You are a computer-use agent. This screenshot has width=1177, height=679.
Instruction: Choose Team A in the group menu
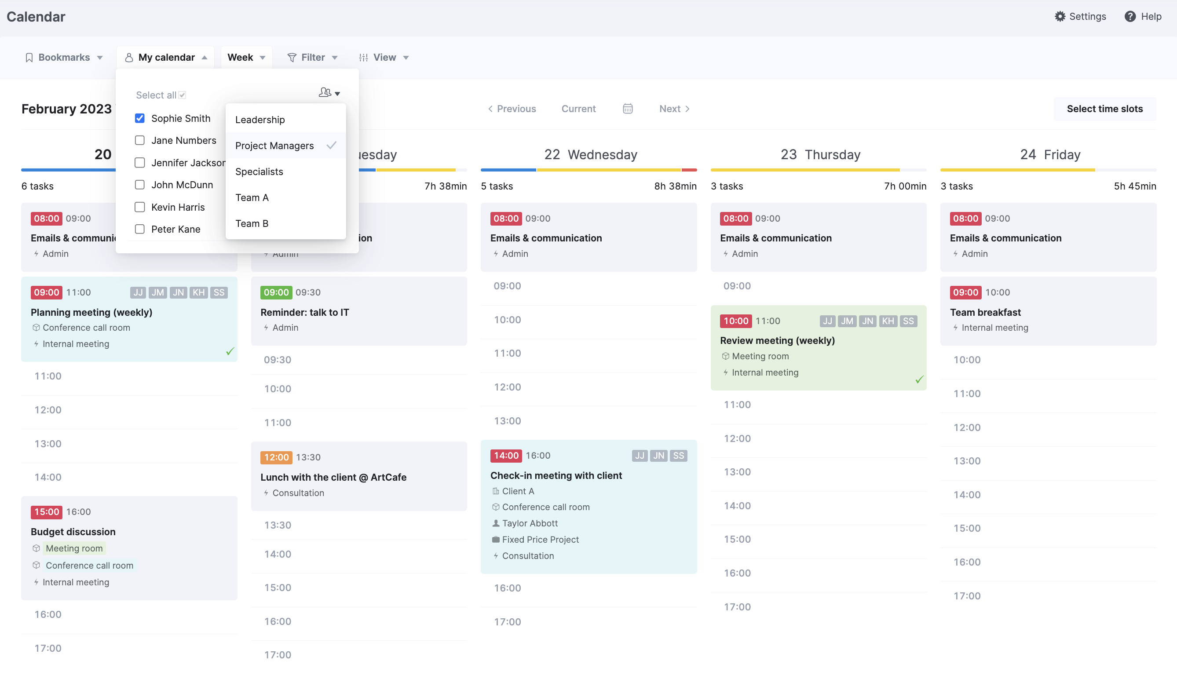[252, 198]
